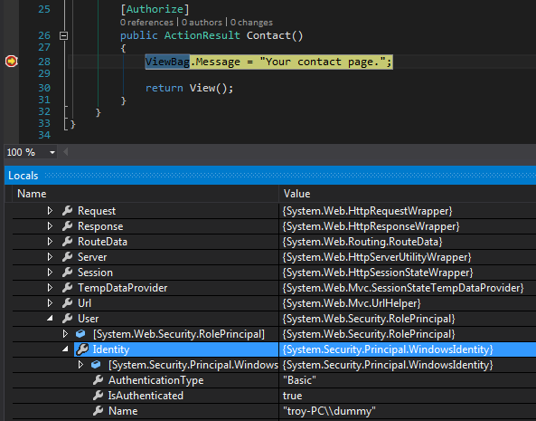
Task: Click the wrench icon beside TempDataProvider
Action: click(68, 288)
